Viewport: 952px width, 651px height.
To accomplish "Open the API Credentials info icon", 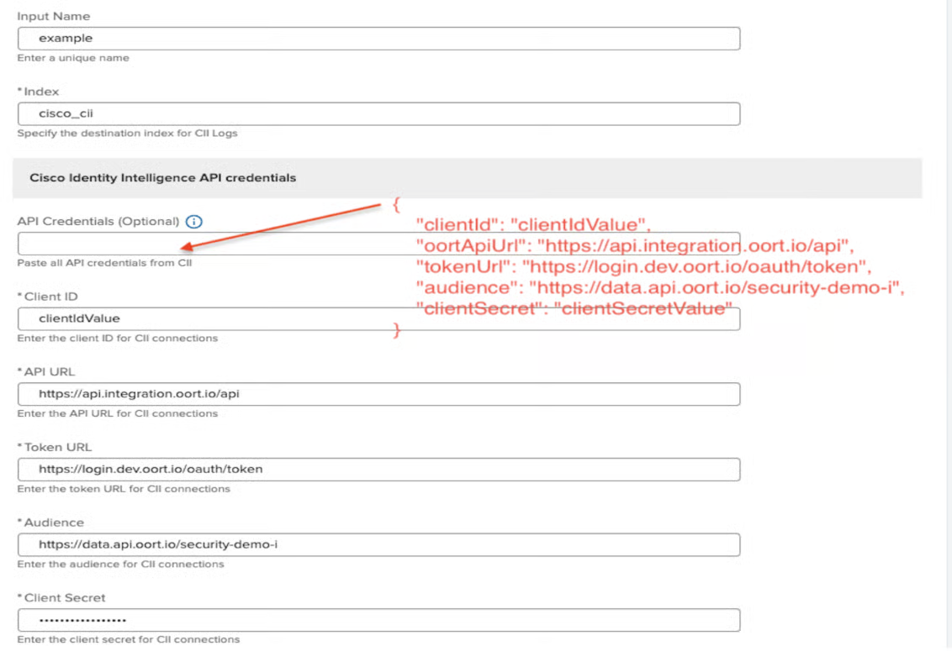I will point(193,222).
